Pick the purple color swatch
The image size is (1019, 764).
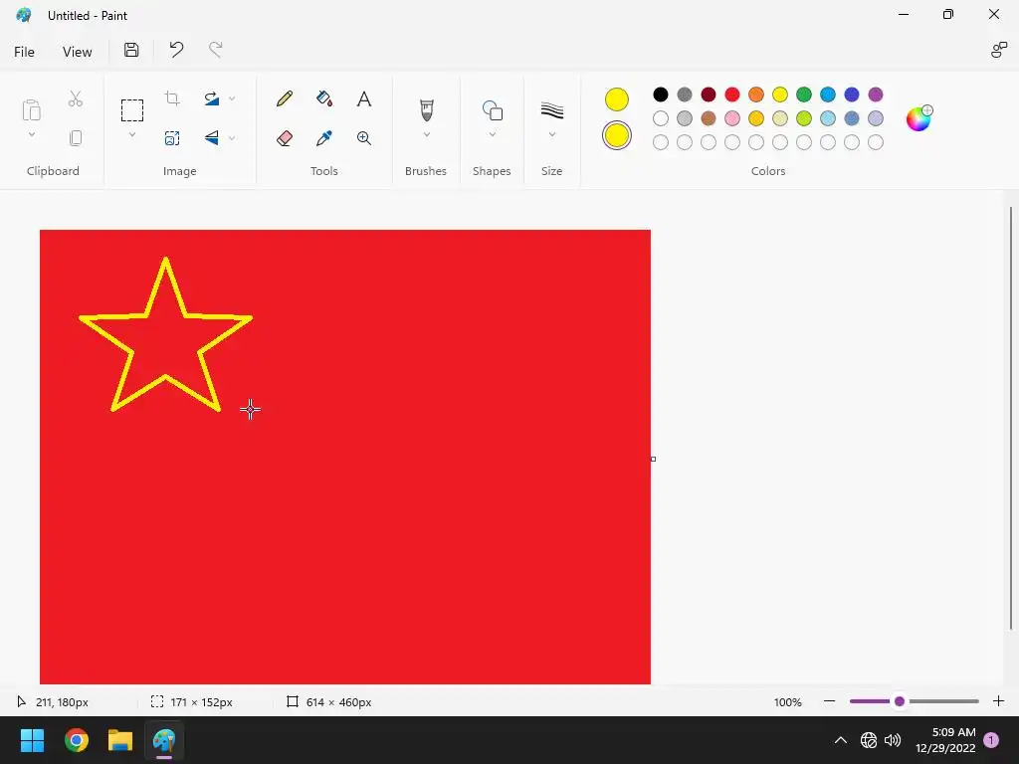click(876, 95)
